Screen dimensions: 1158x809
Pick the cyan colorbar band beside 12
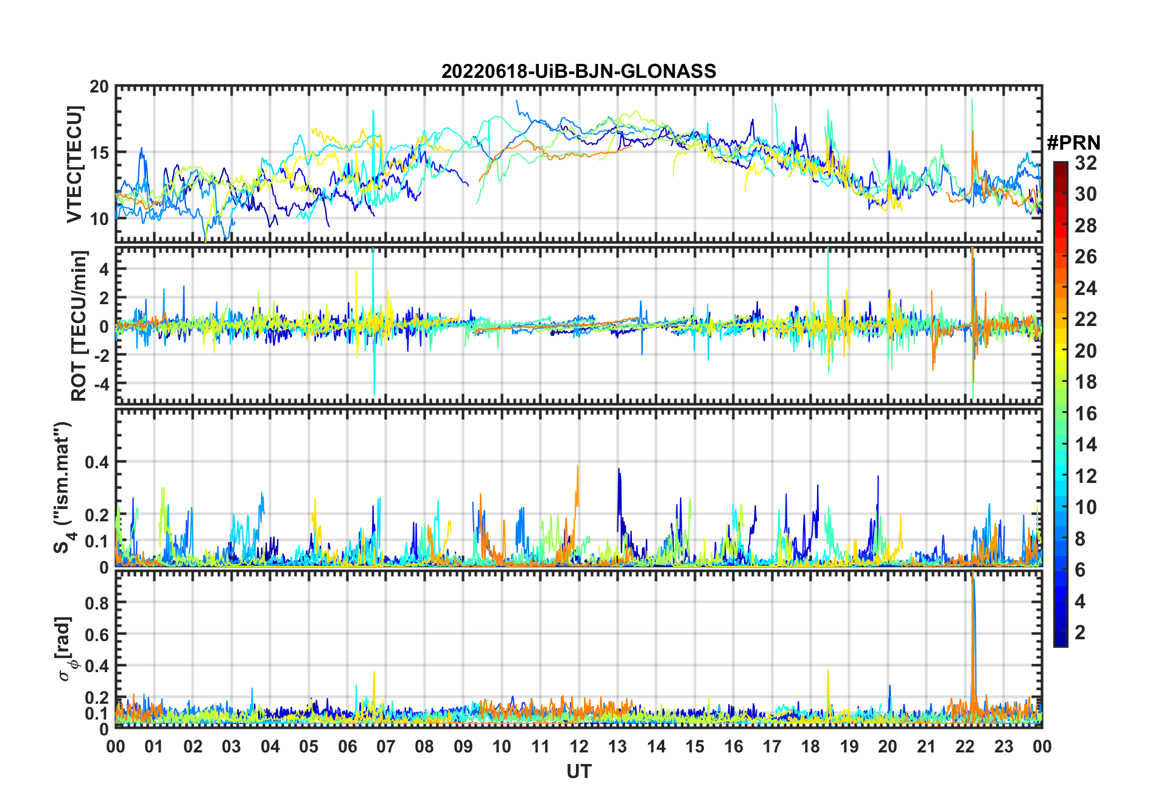(x=1060, y=476)
